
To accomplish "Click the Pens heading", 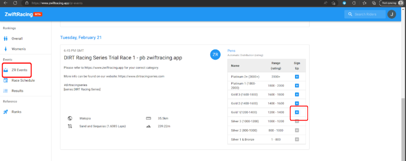I will point(231,51).
